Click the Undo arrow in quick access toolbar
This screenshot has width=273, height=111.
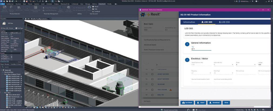[16, 1]
